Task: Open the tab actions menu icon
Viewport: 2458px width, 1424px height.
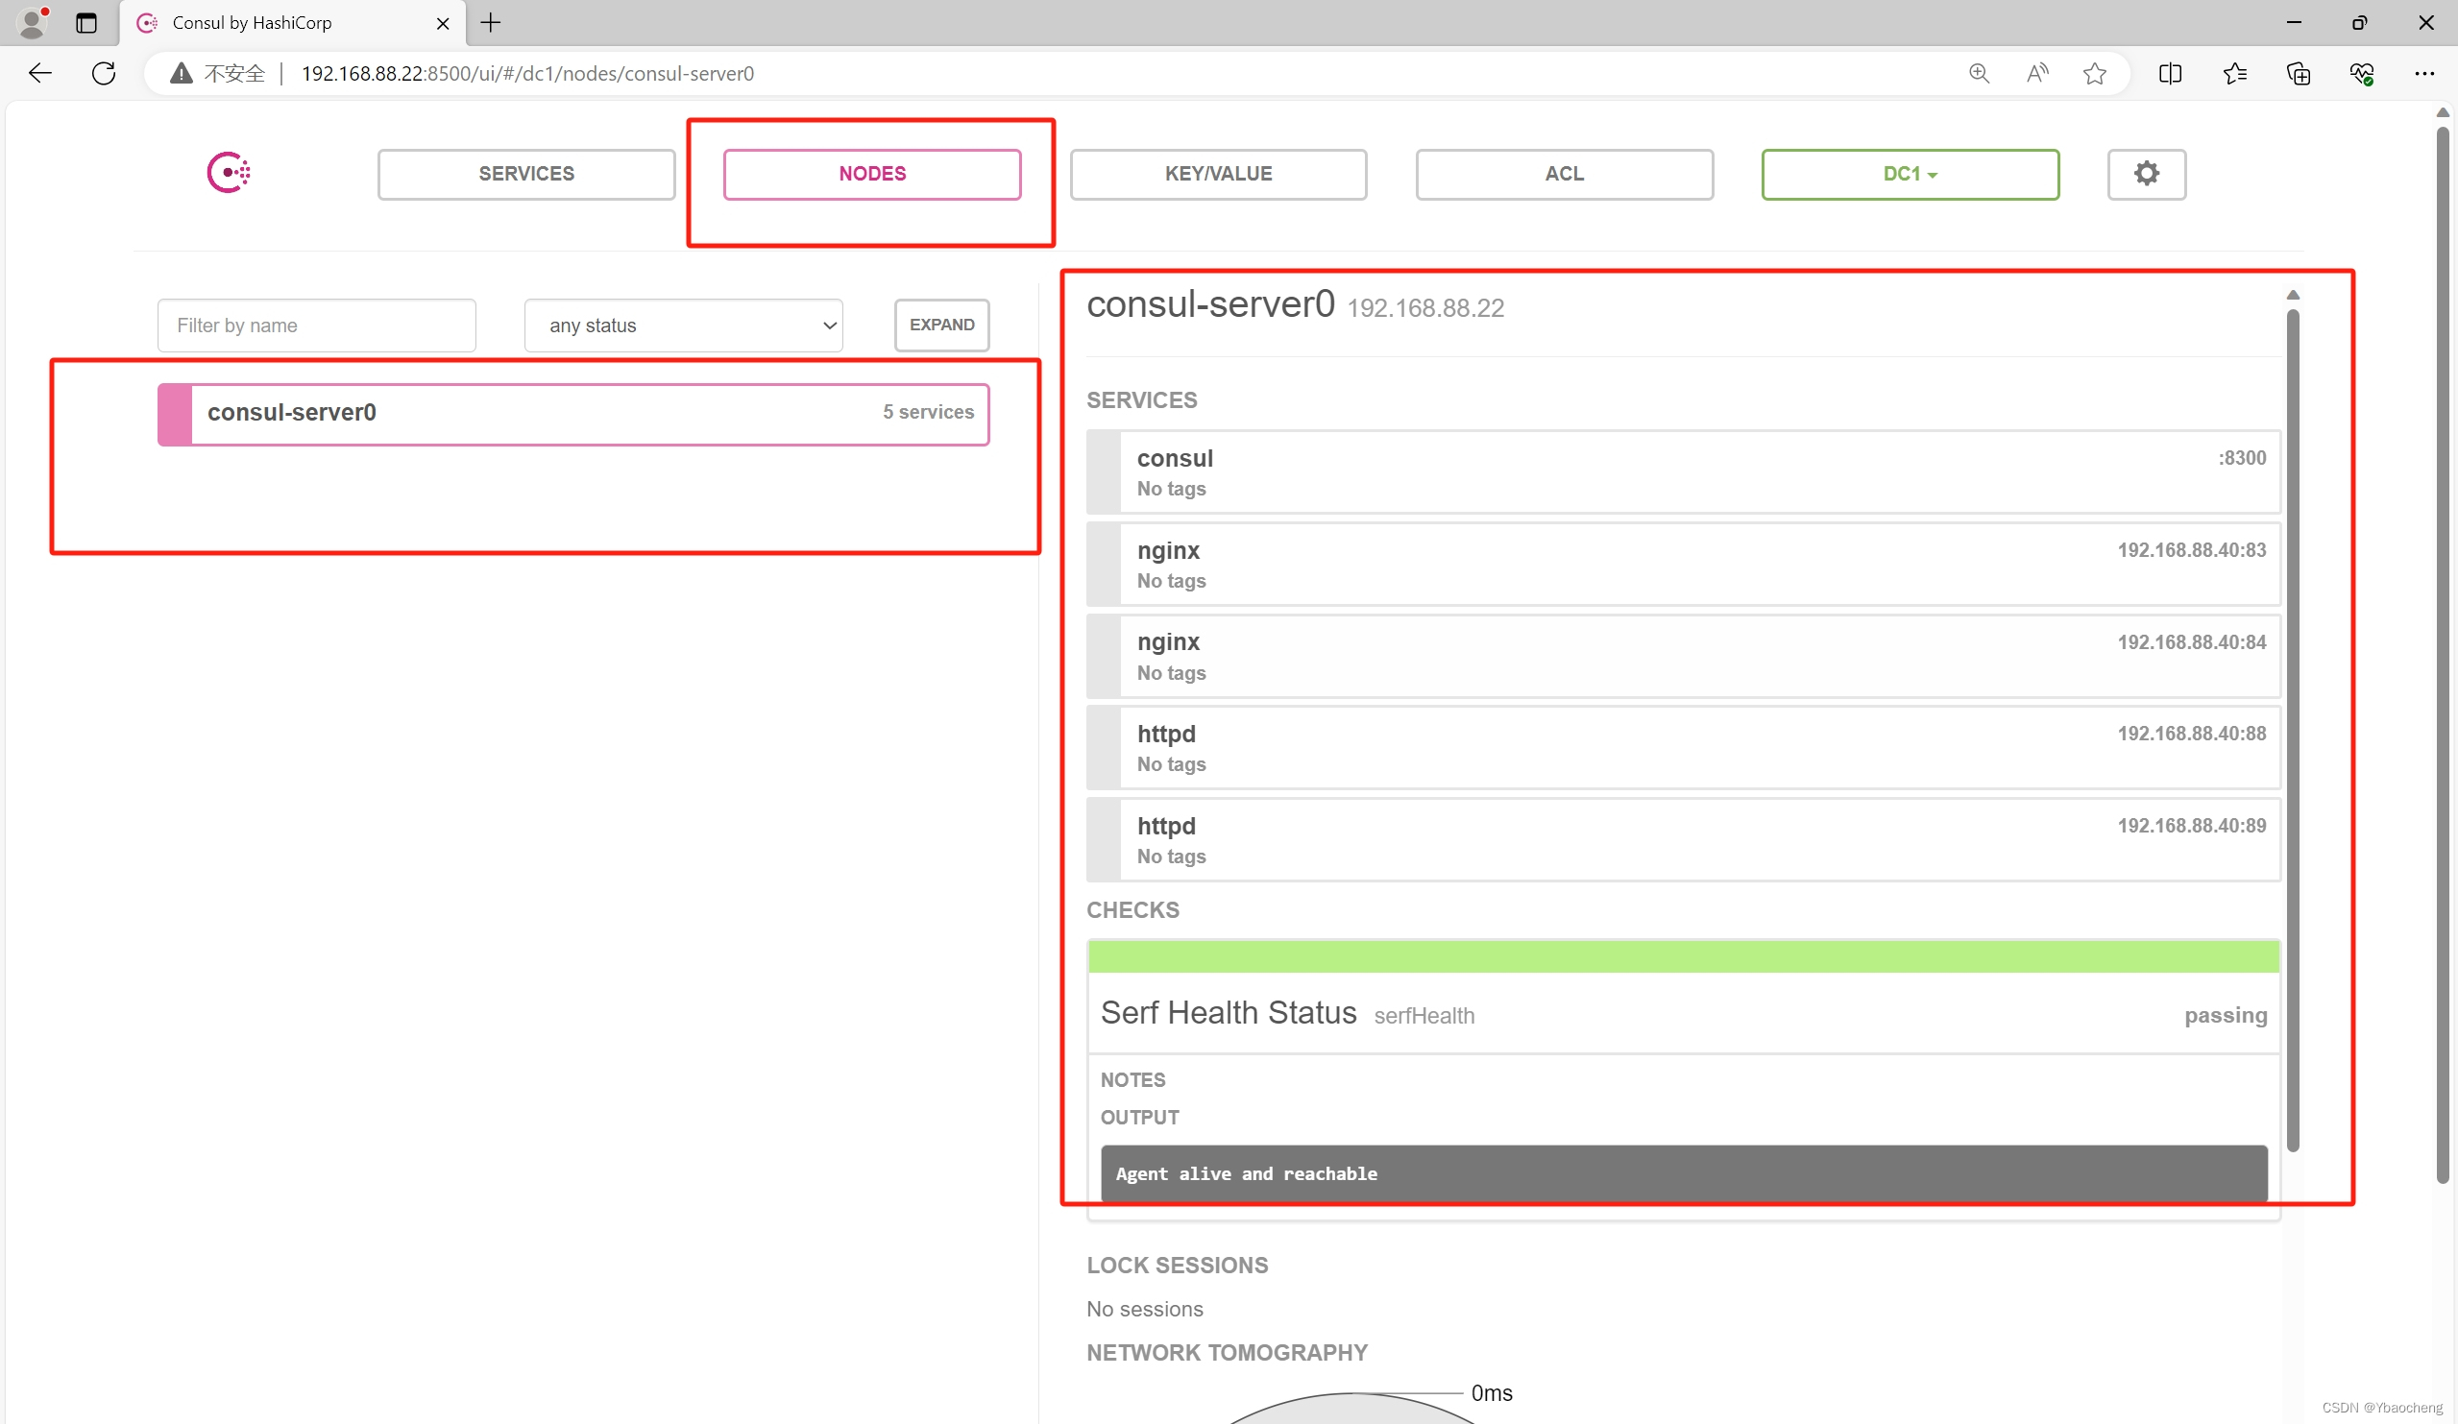Action: [85, 22]
